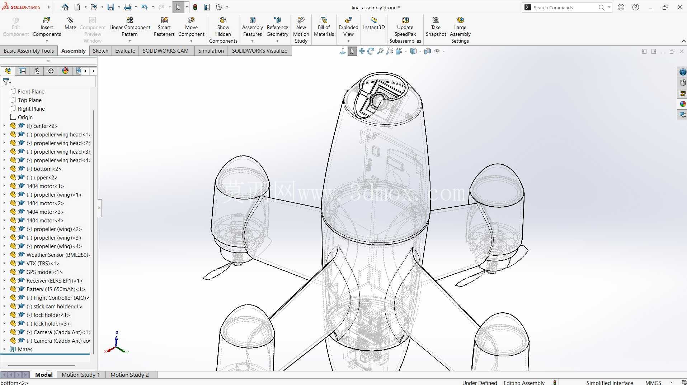This screenshot has height=385, width=687.
Task: Expand the Mates folder
Action: (x=4, y=349)
